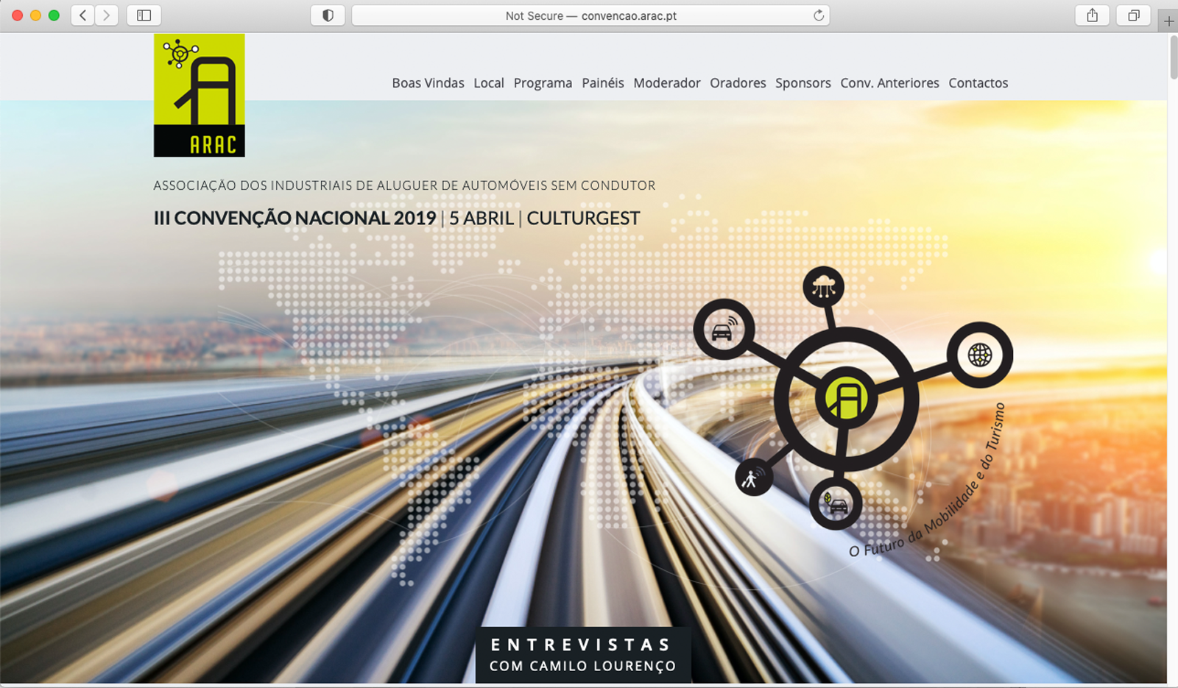
Task: Open the Boas Vindas menu item
Action: [x=428, y=83]
